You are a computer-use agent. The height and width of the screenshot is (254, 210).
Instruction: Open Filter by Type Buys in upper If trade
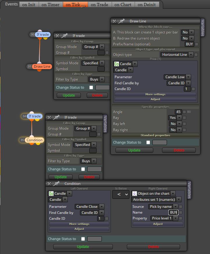tap(97, 79)
